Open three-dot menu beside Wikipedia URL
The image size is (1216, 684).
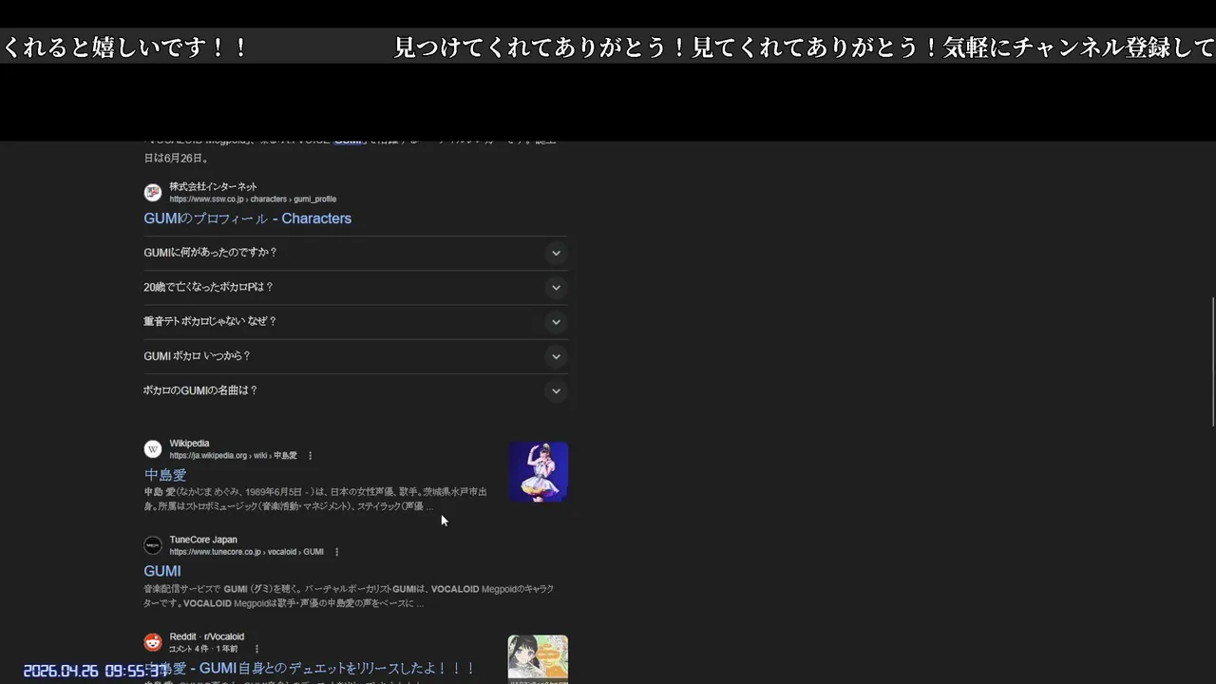[x=310, y=456]
